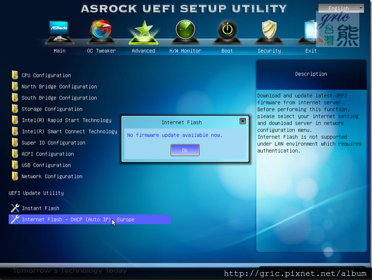
Task: Select the Advanced green star icon
Action: [x=143, y=32]
